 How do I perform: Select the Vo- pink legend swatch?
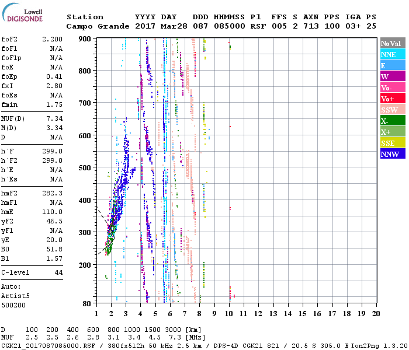[393, 87]
